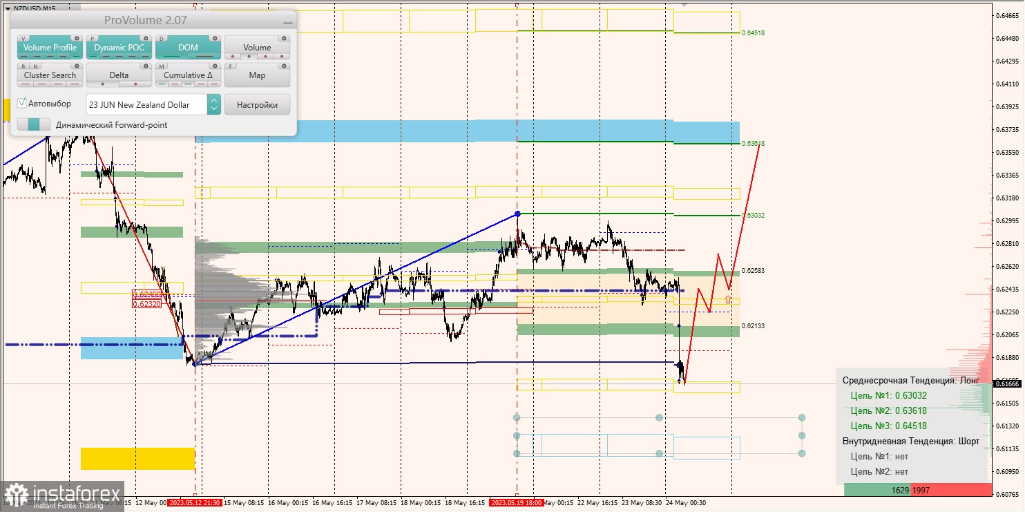The width and height of the screenshot is (1025, 512).
Task: Minimize the ProVolume 2.07 panel
Action: click(287, 22)
